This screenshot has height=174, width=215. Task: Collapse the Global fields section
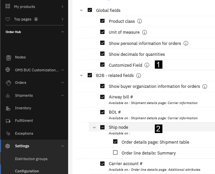(x=81, y=10)
